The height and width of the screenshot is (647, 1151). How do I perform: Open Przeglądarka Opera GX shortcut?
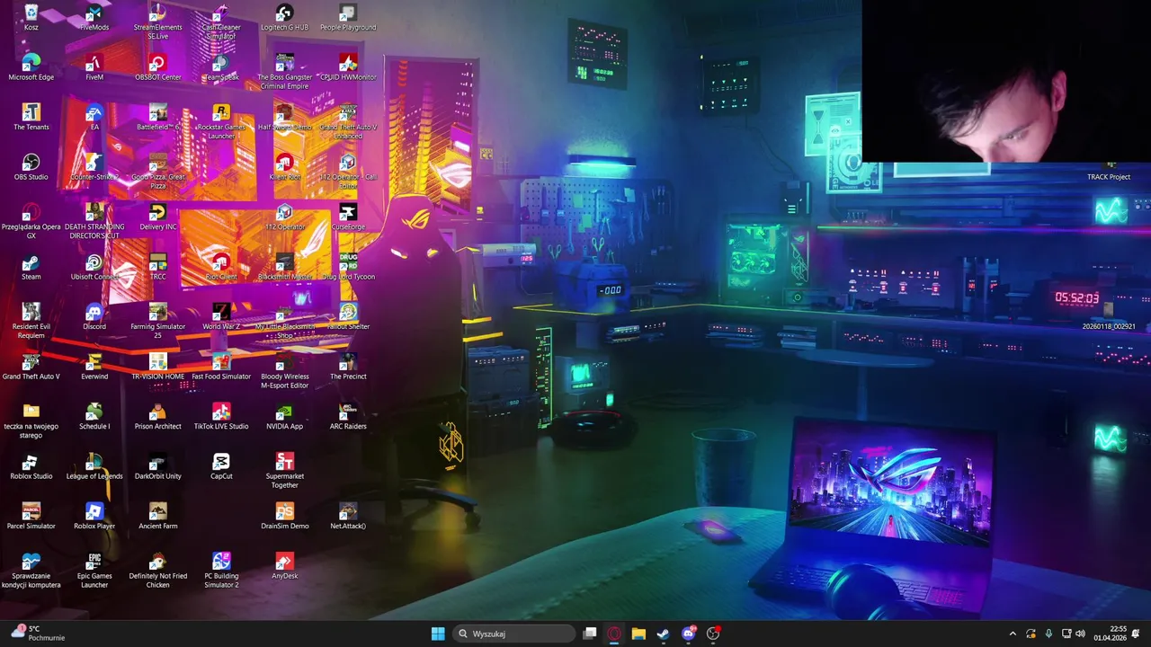coord(31,221)
